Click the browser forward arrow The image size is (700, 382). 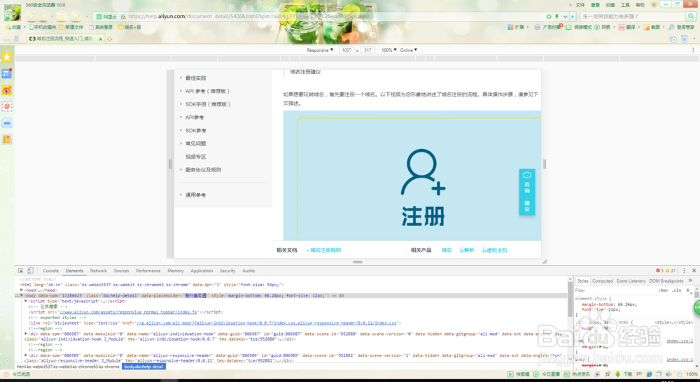coord(43,17)
